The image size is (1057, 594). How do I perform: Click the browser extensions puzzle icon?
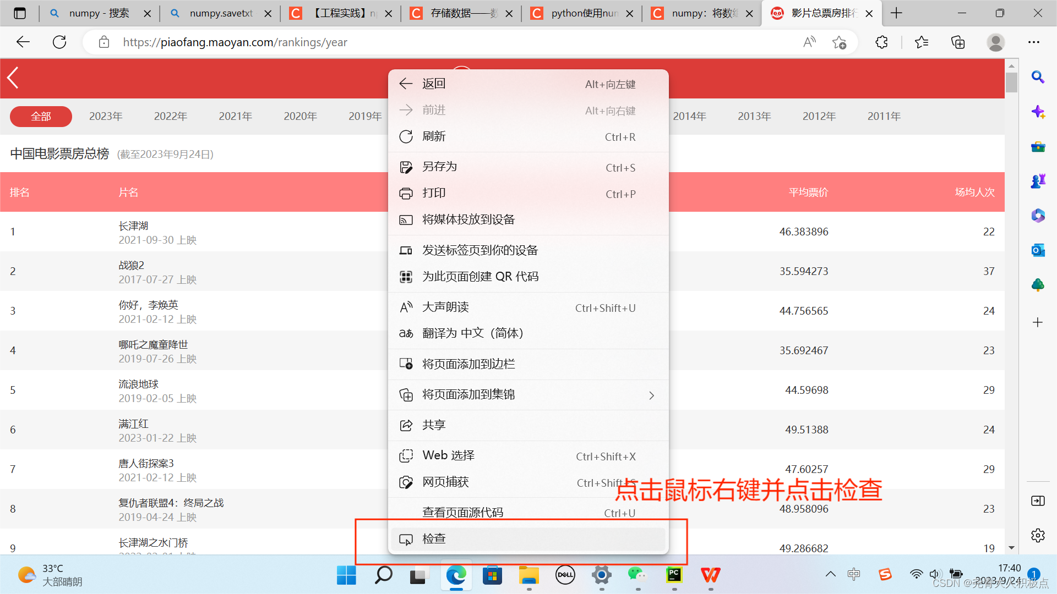[x=881, y=42]
